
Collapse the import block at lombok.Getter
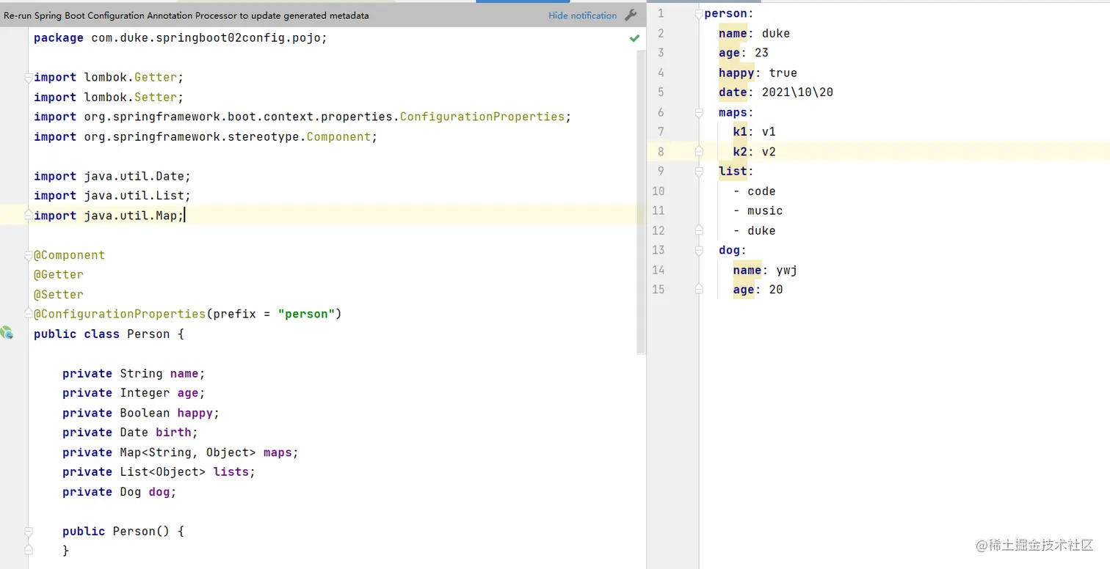pos(28,77)
